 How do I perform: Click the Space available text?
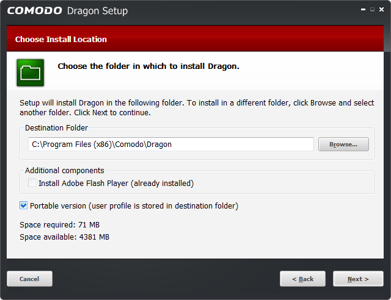tap(64, 237)
